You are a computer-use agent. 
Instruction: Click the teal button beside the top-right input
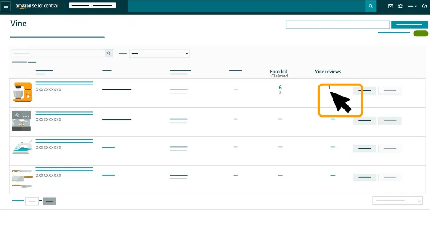point(409,25)
